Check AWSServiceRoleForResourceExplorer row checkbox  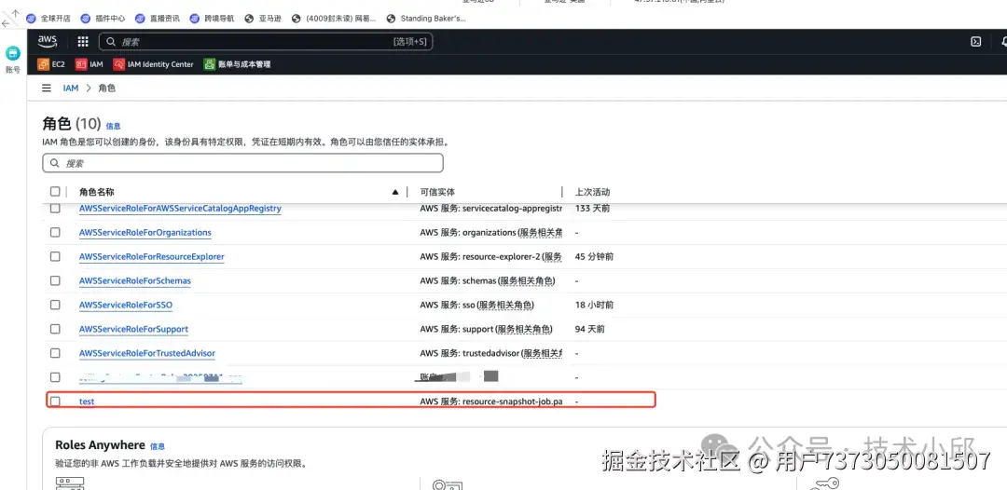coord(55,256)
